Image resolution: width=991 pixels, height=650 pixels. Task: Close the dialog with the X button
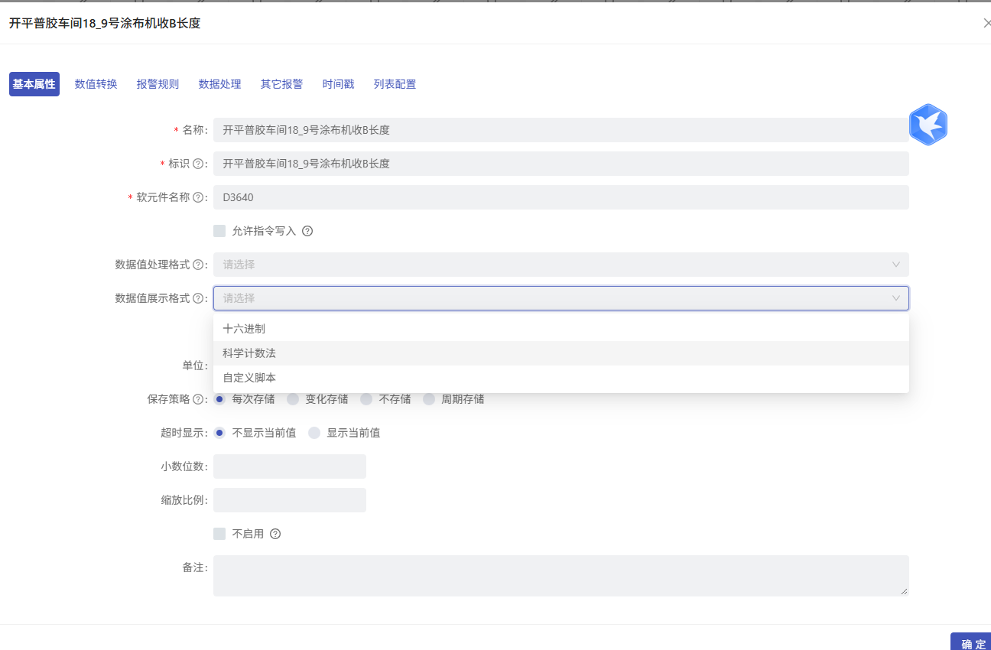coord(986,23)
